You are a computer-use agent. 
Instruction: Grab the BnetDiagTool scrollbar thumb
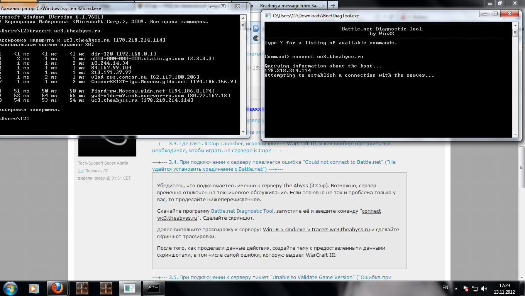[515, 33]
